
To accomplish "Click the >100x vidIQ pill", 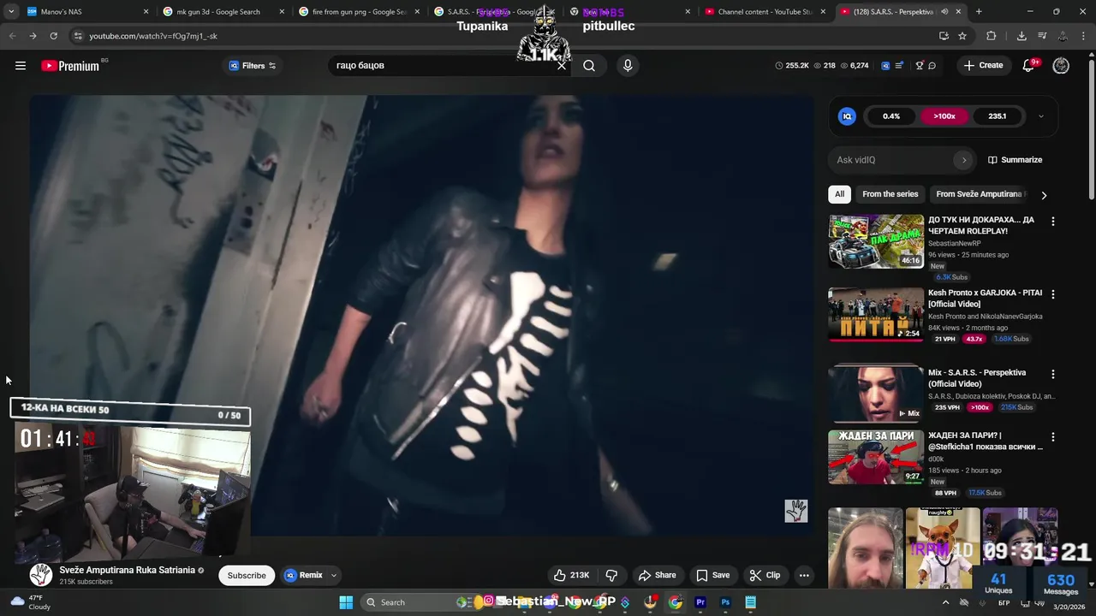I will [944, 116].
